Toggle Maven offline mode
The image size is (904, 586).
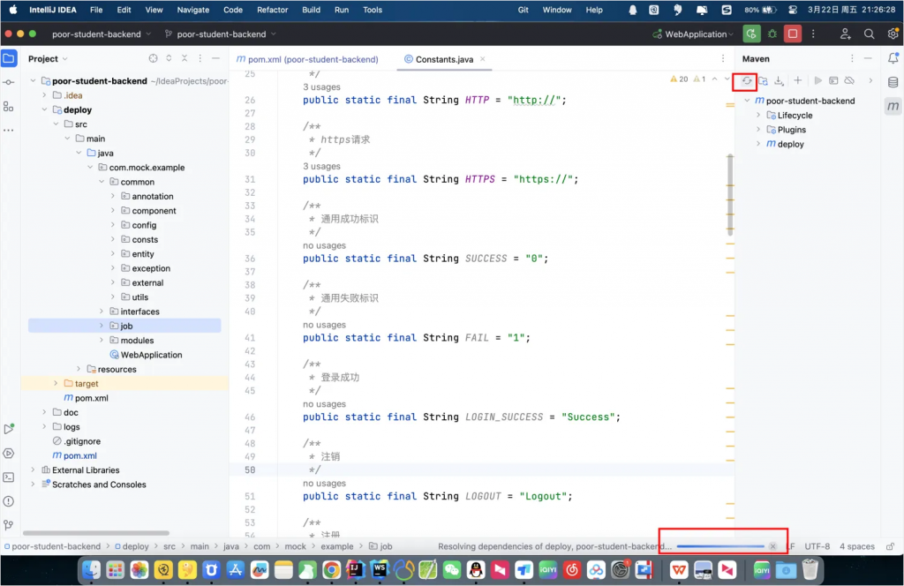tap(849, 80)
